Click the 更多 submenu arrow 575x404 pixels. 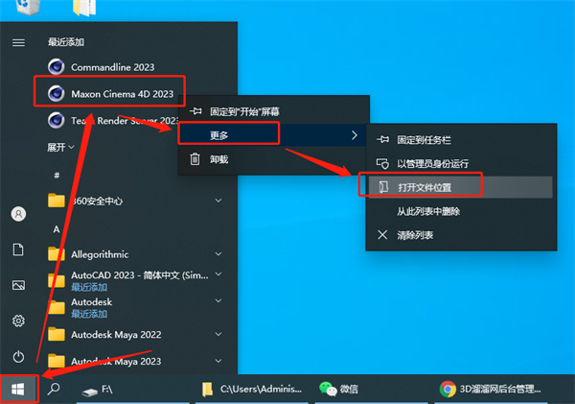[355, 135]
